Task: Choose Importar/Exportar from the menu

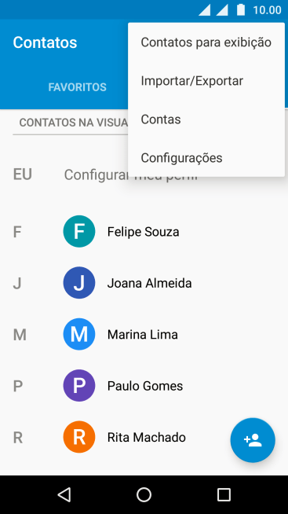Action: [206, 81]
